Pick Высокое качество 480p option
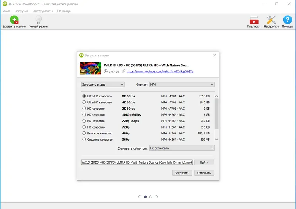 84,133
